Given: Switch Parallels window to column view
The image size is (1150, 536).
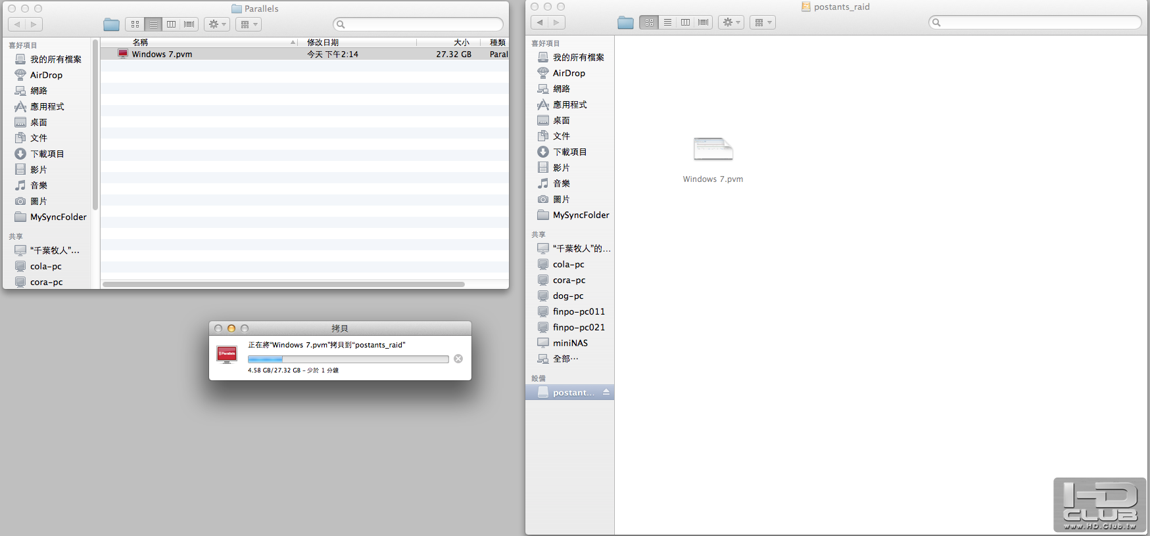Looking at the screenshot, I should click(x=171, y=24).
